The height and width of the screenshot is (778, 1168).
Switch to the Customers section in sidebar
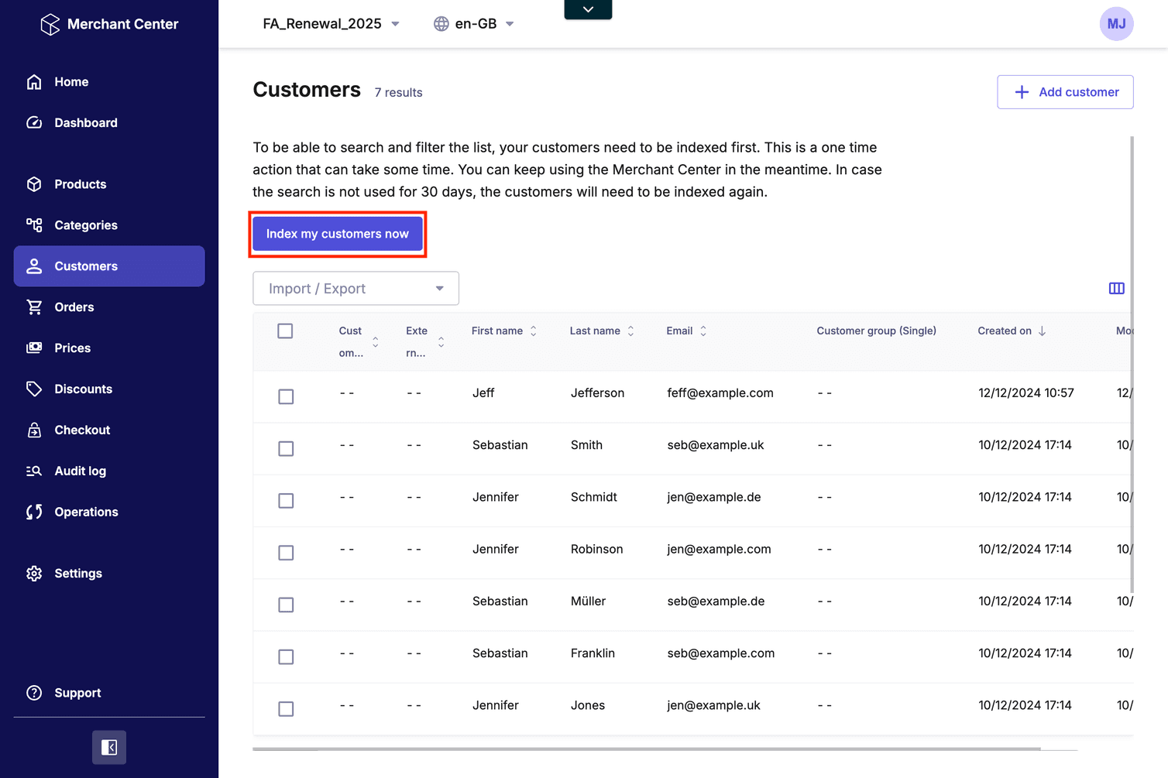click(x=86, y=266)
